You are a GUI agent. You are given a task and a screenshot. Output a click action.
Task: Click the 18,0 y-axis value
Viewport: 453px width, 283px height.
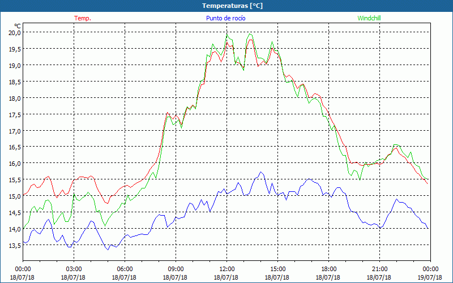pyautogui.click(x=15, y=98)
